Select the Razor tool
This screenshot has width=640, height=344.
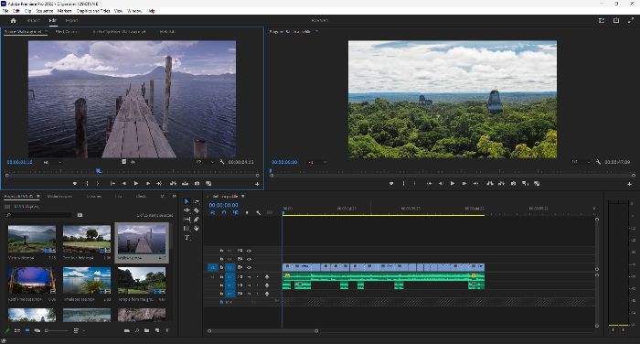tap(197, 210)
